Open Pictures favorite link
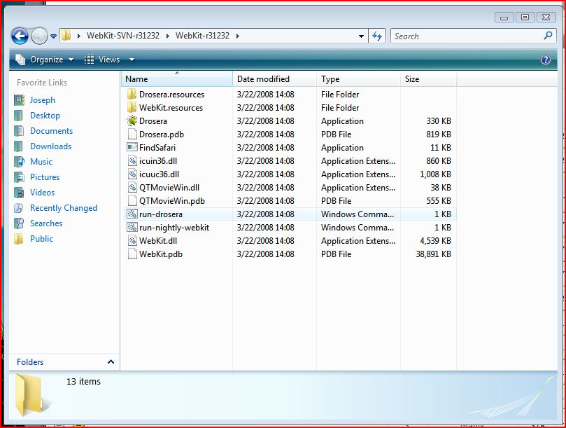 click(x=45, y=177)
